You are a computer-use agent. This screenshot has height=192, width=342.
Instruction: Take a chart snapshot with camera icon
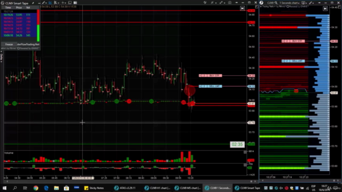pos(230,3)
